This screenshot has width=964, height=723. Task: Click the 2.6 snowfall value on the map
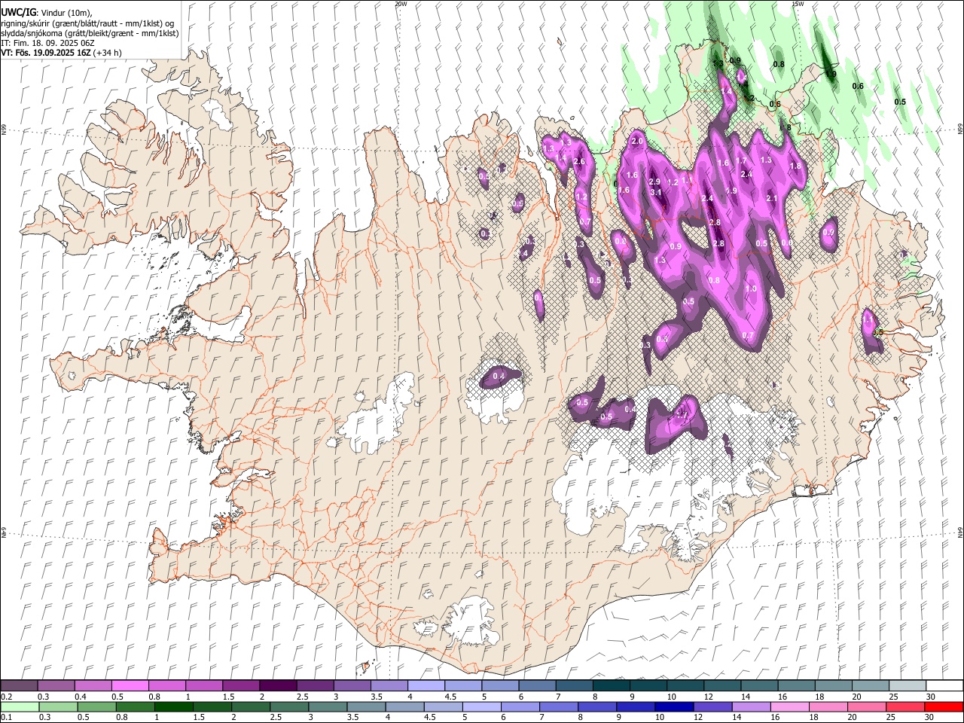[x=579, y=162]
